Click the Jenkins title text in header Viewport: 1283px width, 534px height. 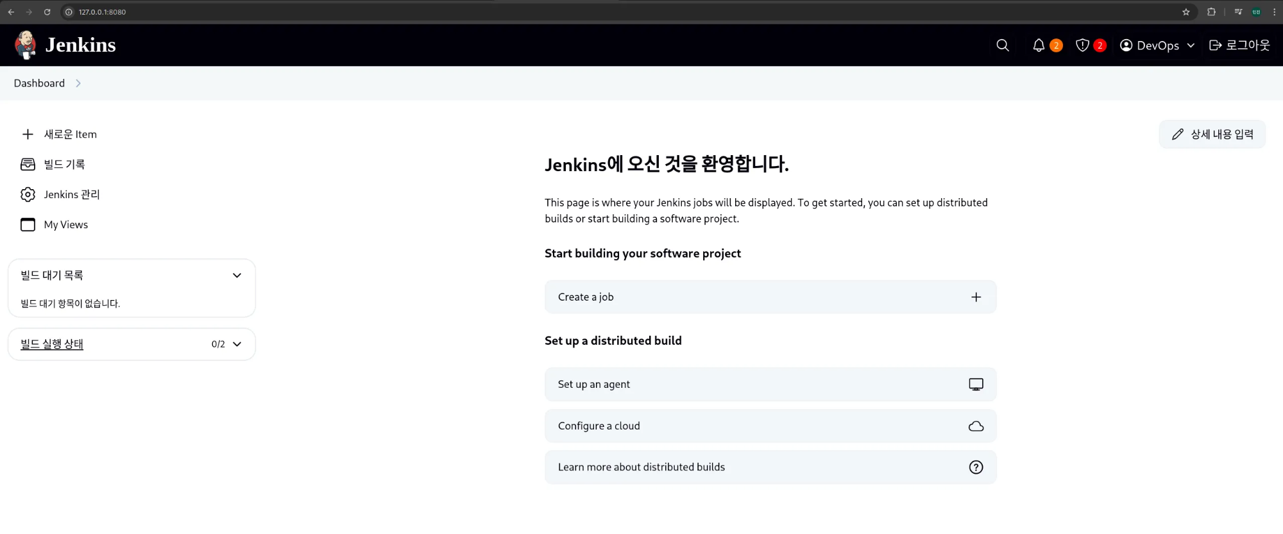pos(80,45)
